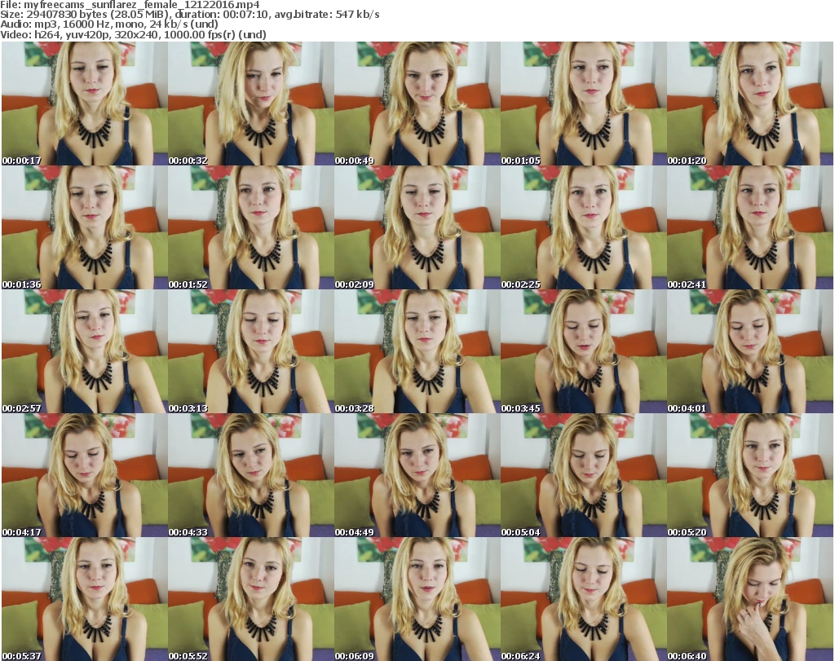Click the thumbnail timestamped 00:02:09
835x661 pixels.
click(417, 227)
